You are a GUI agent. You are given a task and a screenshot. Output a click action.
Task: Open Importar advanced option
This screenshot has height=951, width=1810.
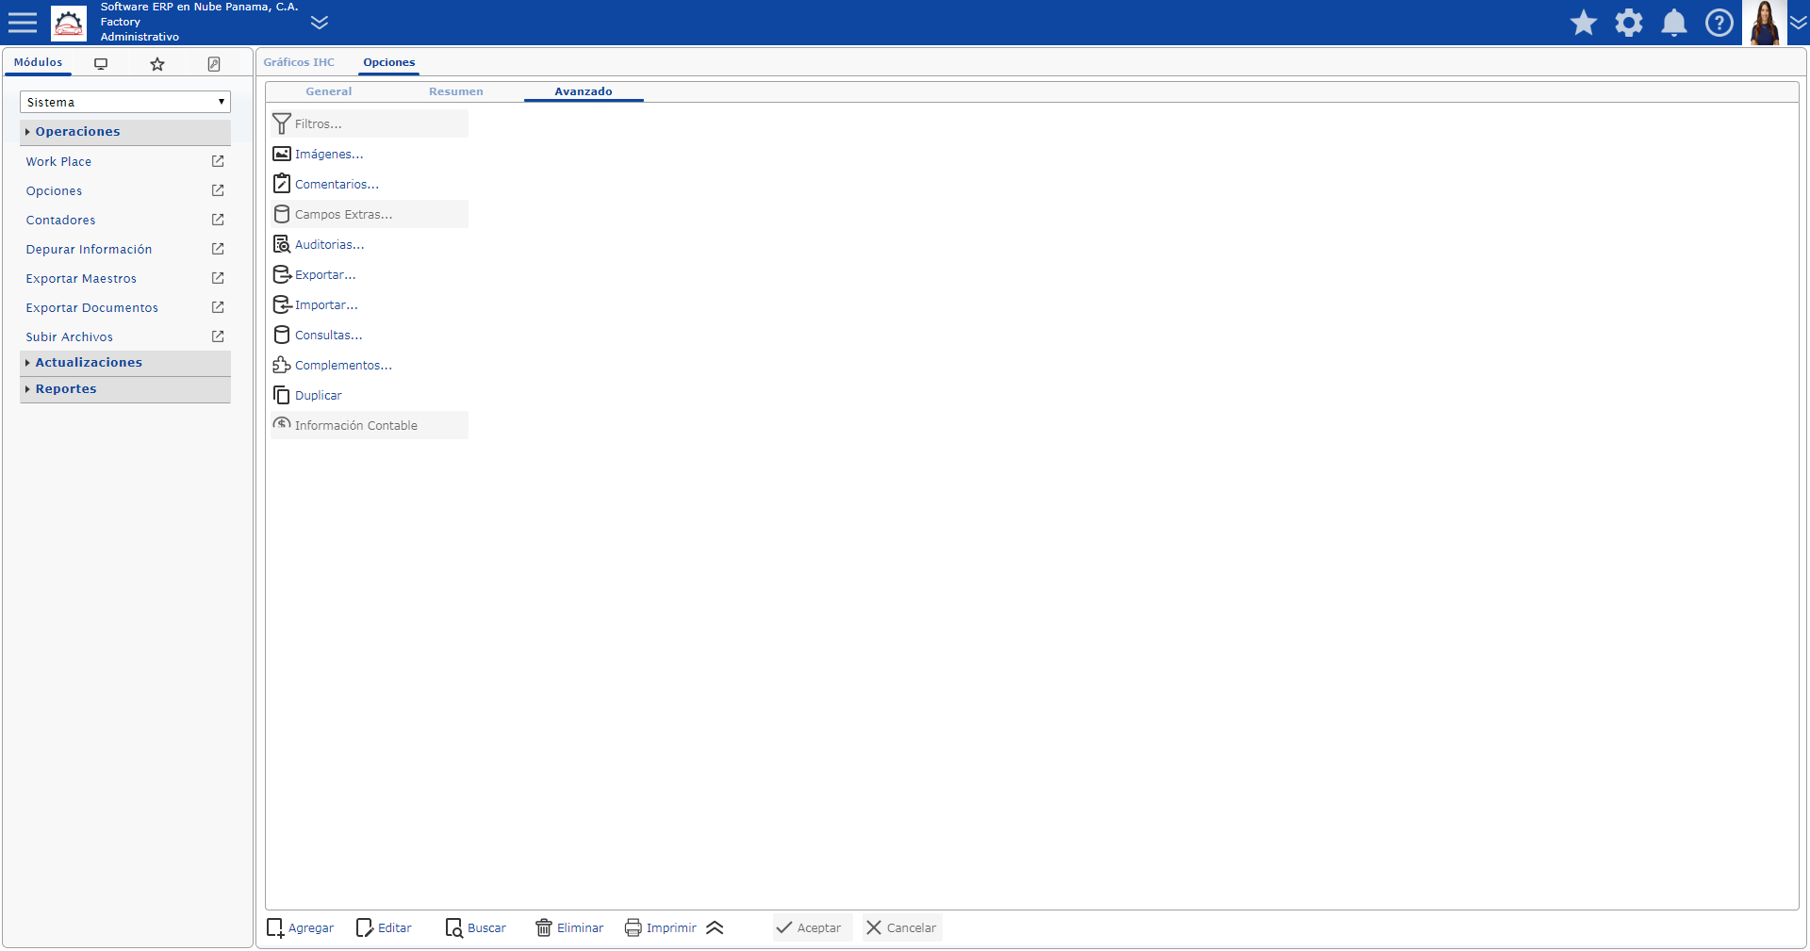(370, 305)
